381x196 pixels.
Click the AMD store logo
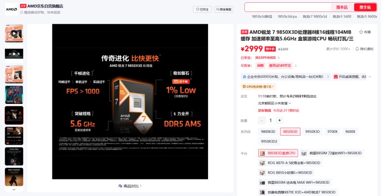pyautogui.click(x=11, y=9)
